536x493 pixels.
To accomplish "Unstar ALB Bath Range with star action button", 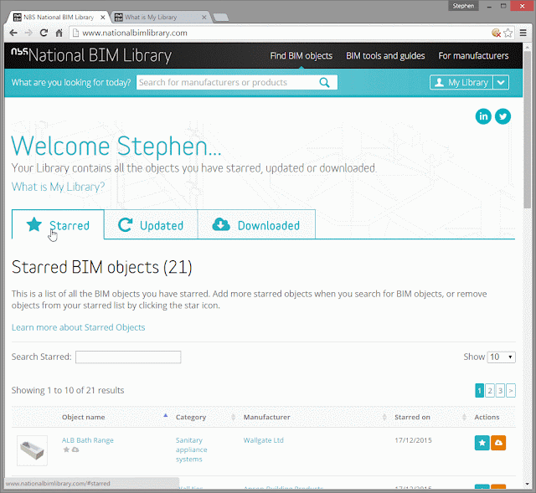I will coord(482,443).
